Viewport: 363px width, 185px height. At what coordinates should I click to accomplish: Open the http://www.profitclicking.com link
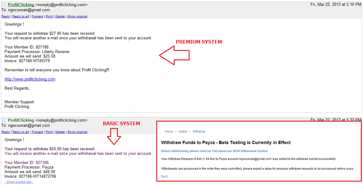pos(30,79)
